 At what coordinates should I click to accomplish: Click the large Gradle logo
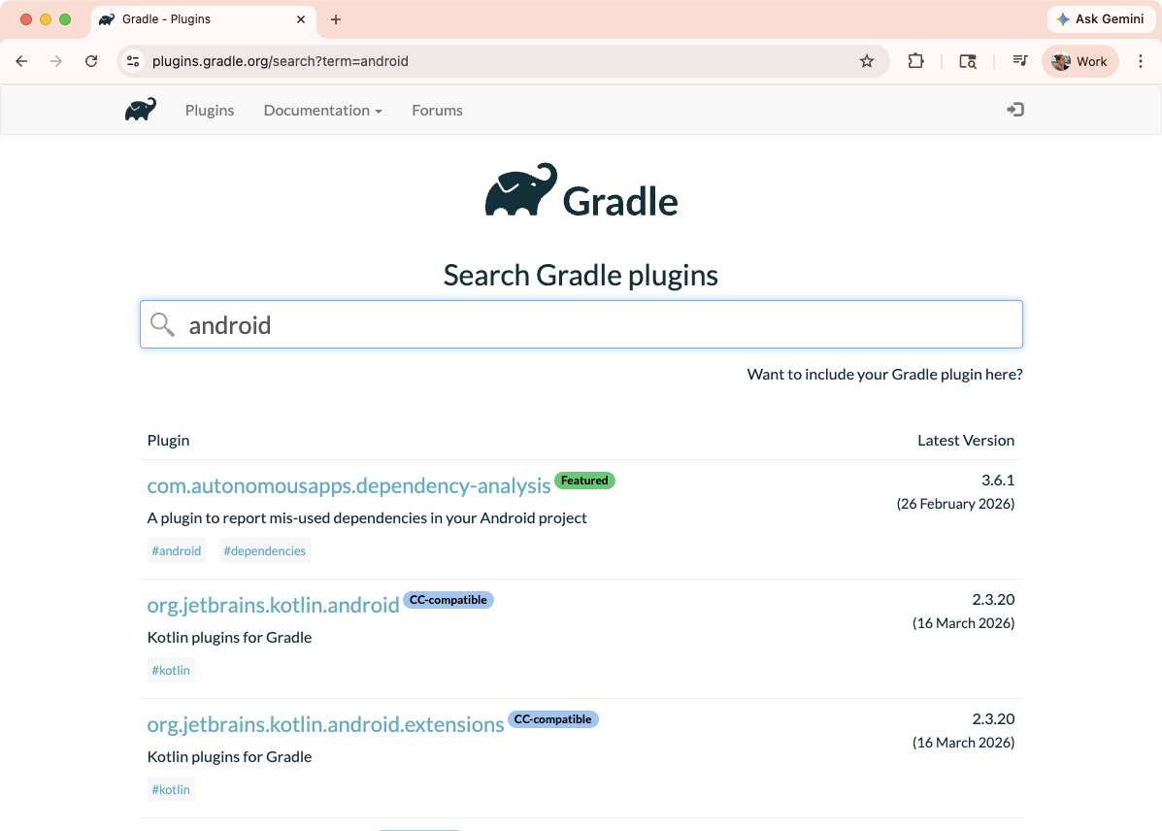click(x=581, y=191)
